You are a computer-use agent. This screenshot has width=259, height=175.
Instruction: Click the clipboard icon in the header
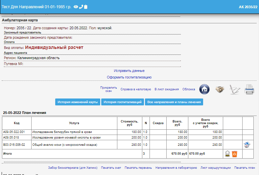click(86, 7)
